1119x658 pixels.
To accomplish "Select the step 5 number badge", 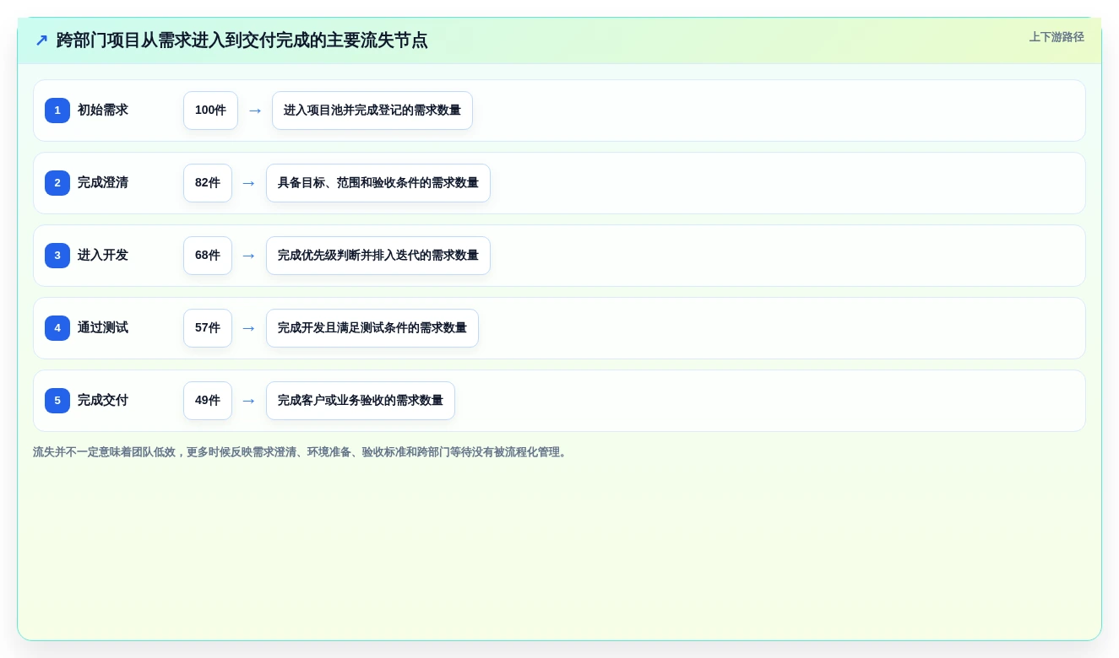I will point(57,401).
